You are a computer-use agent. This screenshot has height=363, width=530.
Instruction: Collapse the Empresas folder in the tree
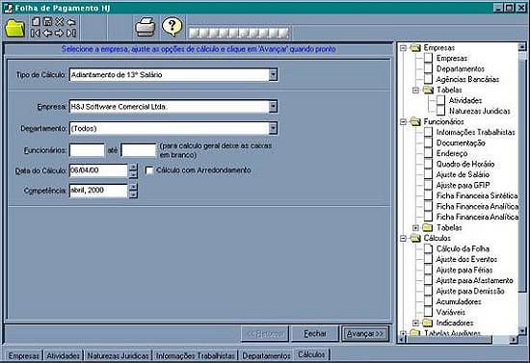[403, 48]
